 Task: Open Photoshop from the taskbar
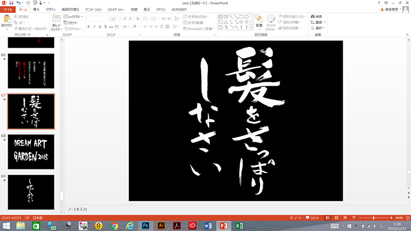pyautogui.click(x=145, y=225)
